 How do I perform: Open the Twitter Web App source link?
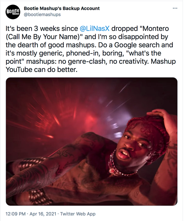click(x=78, y=214)
